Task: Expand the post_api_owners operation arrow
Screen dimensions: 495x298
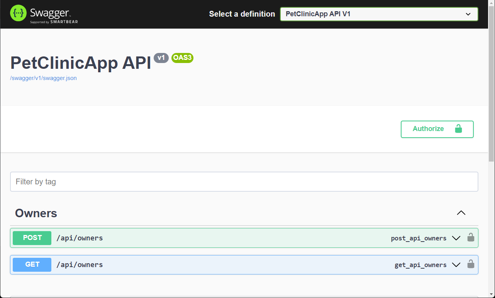Action: point(456,238)
